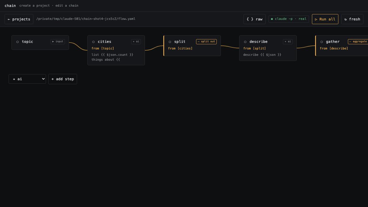The height and width of the screenshot is (207, 368).
Task: Click the status circle on gather node
Action: click(322, 42)
